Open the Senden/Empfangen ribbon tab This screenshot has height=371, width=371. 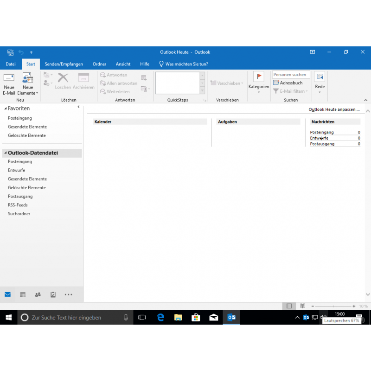(64, 64)
